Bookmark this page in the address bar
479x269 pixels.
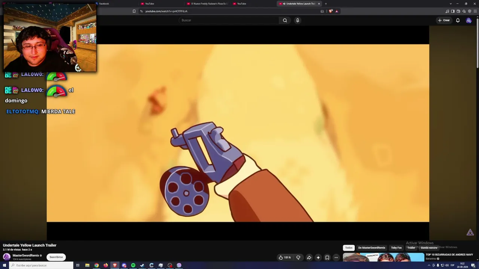pyautogui.click(x=134, y=11)
